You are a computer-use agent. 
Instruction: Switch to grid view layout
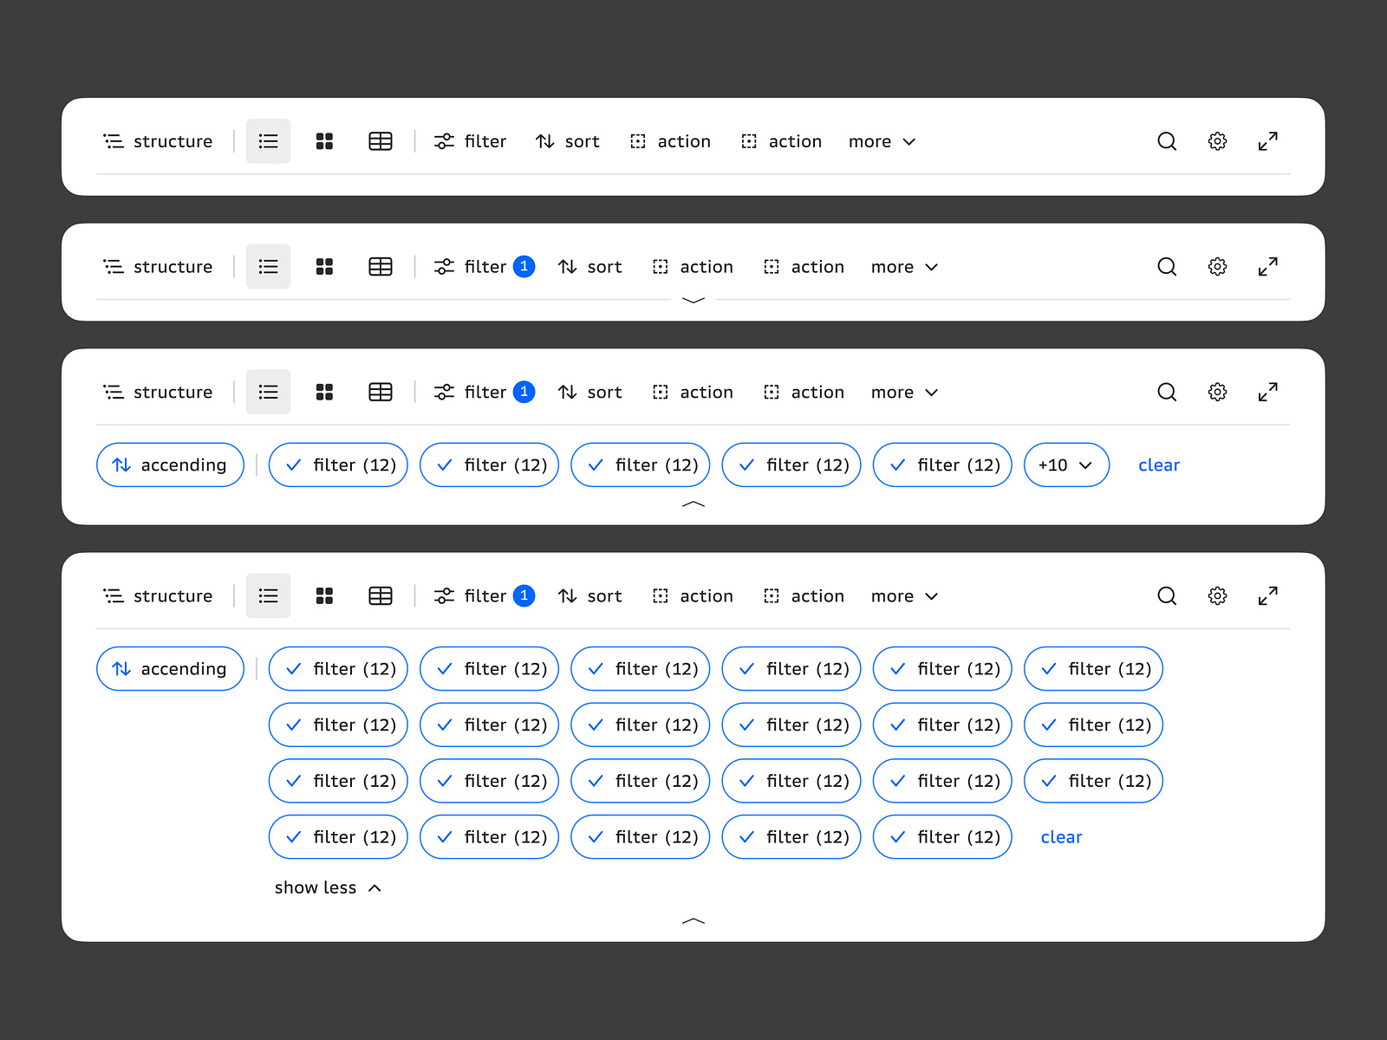pyautogui.click(x=324, y=141)
